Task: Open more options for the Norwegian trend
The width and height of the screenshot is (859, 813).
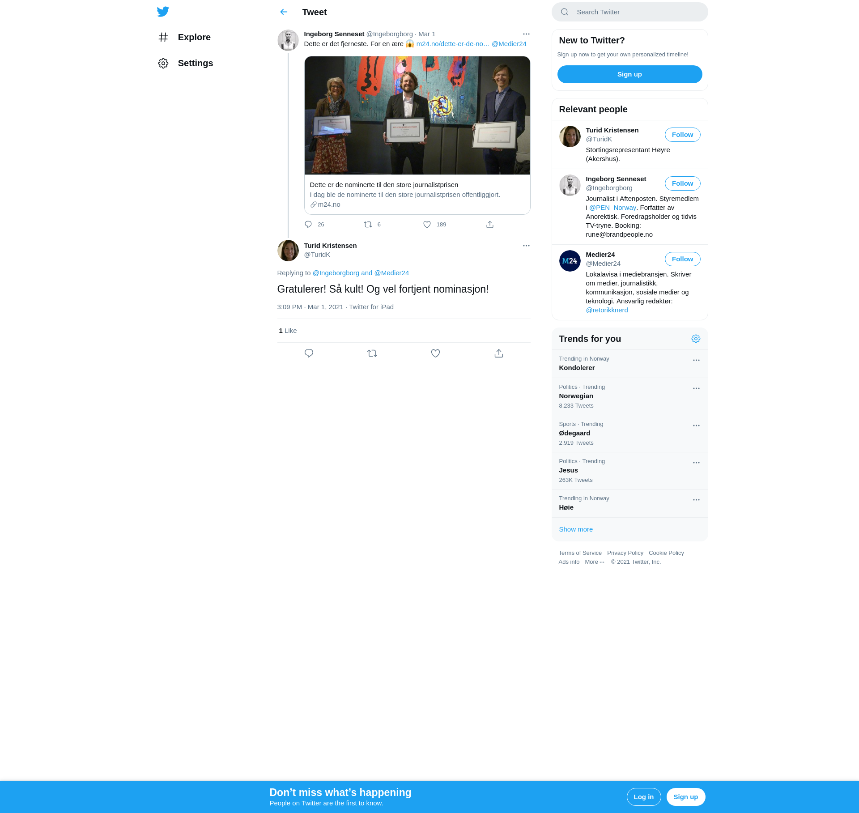Action: (x=696, y=388)
